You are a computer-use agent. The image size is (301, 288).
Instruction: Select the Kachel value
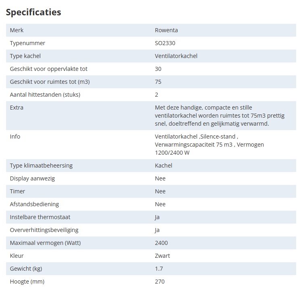pyautogui.click(x=163, y=166)
